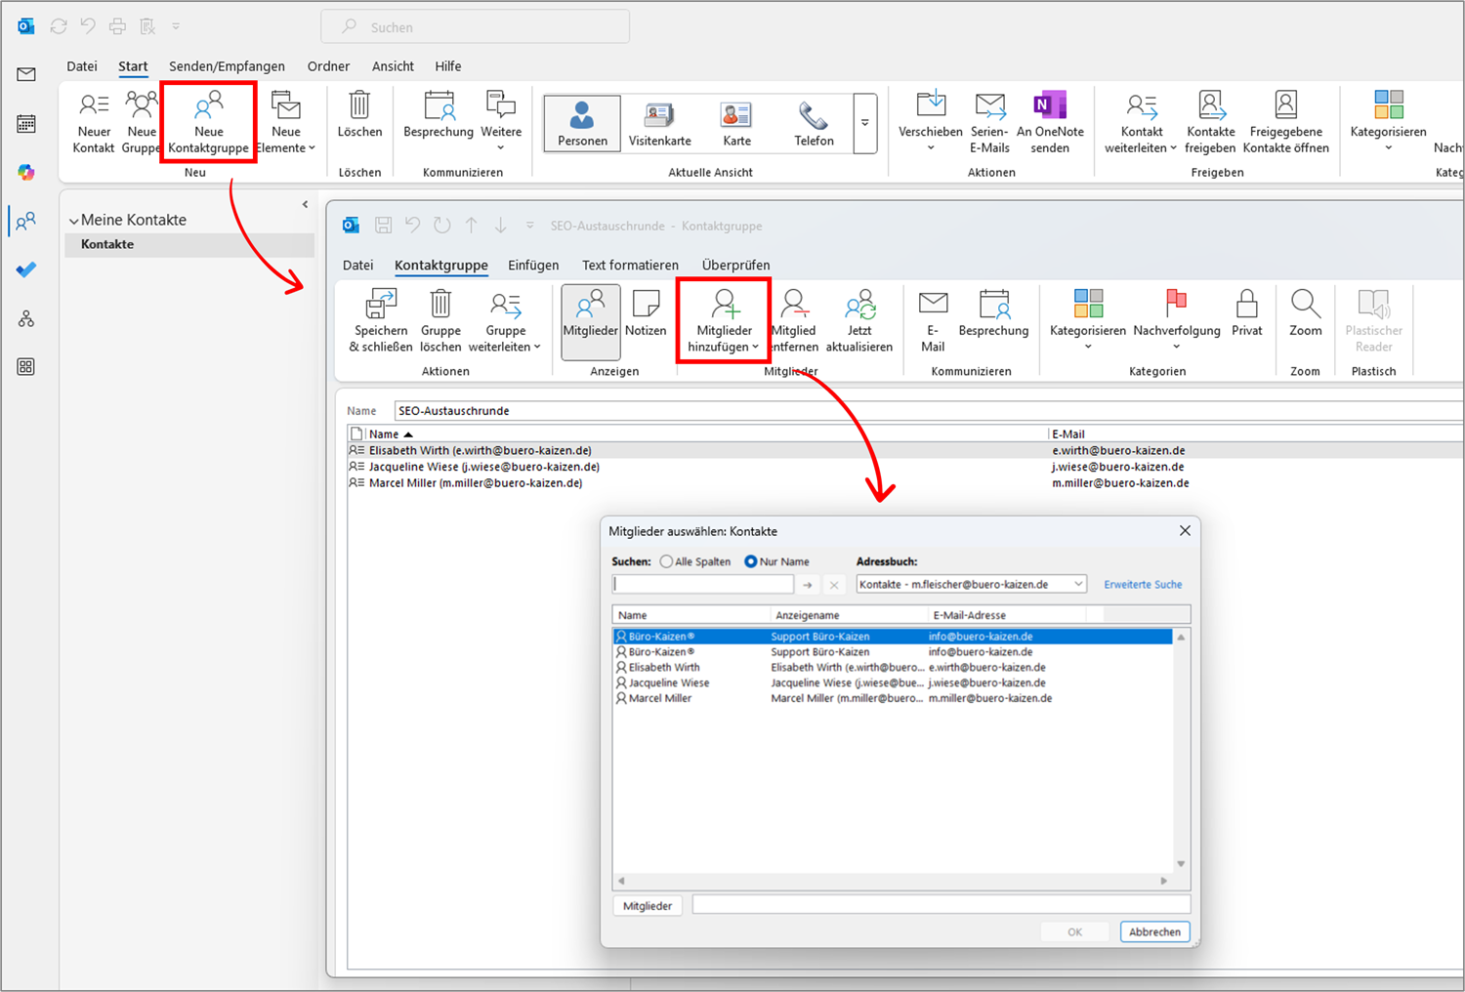
Task: Click Jetzt aktualisieren icon
Action: (x=859, y=305)
